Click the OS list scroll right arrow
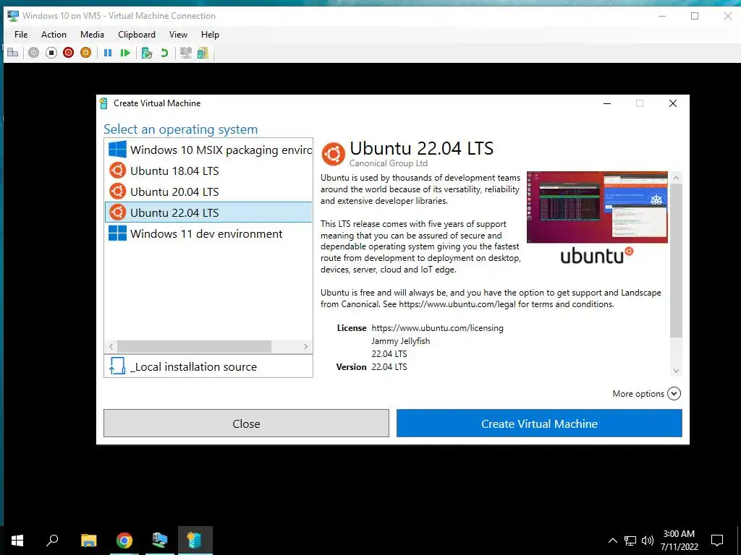 coord(306,346)
